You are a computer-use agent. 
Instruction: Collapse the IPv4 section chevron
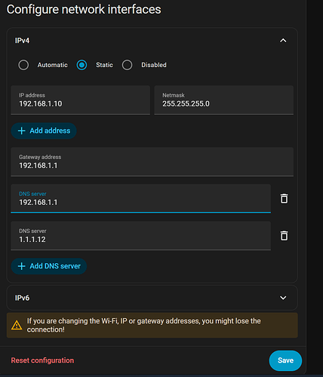[283, 41]
